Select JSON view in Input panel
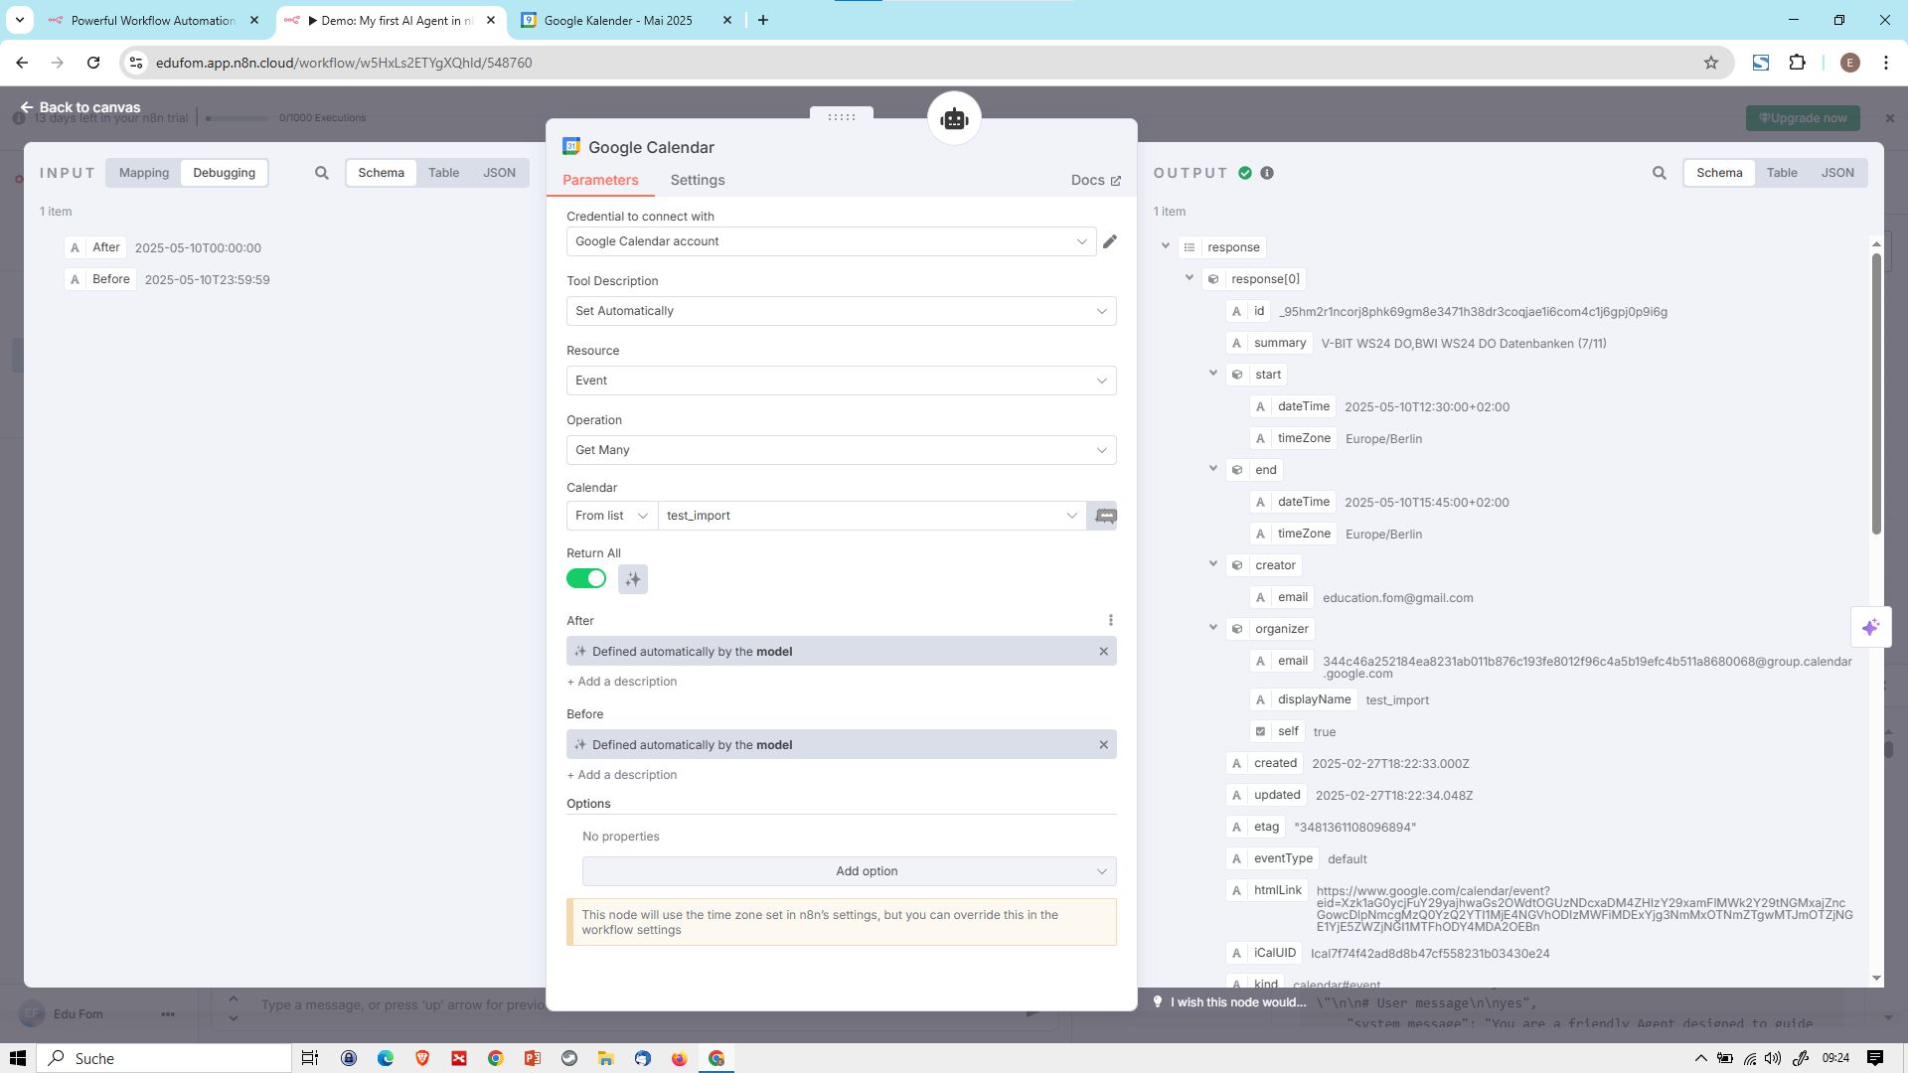 [x=499, y=173]
